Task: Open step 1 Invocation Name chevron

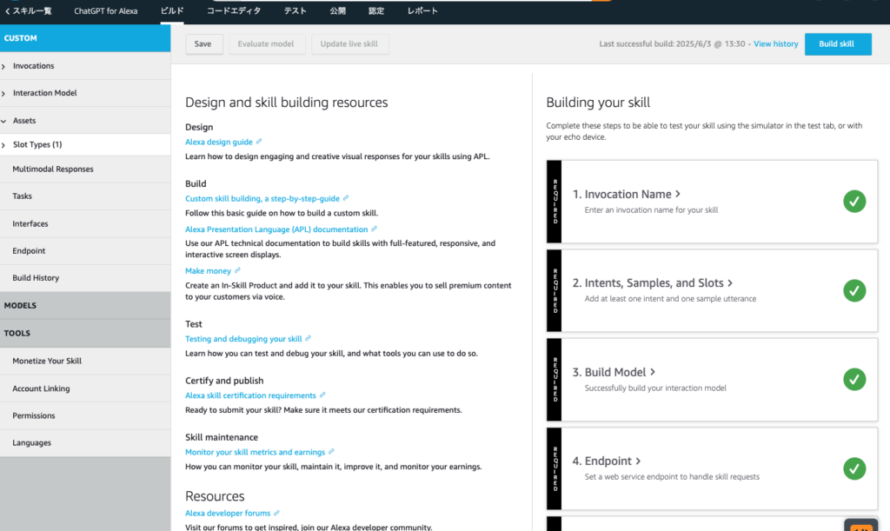Action: [678, 194]
